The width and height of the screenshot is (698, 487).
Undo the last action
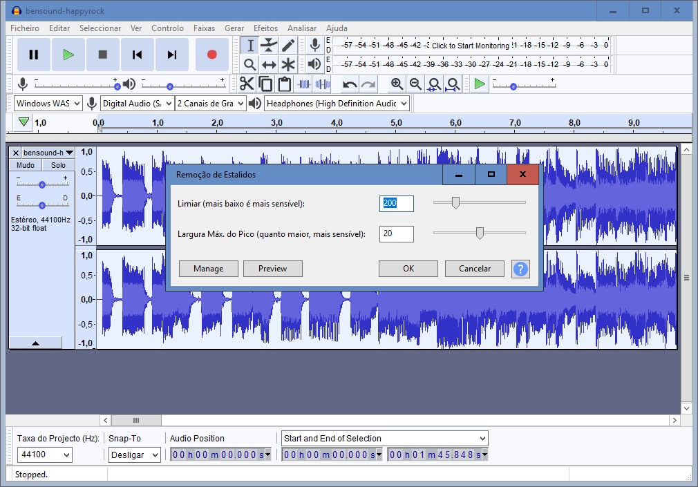pyautogui.click(x=350, y=84)
